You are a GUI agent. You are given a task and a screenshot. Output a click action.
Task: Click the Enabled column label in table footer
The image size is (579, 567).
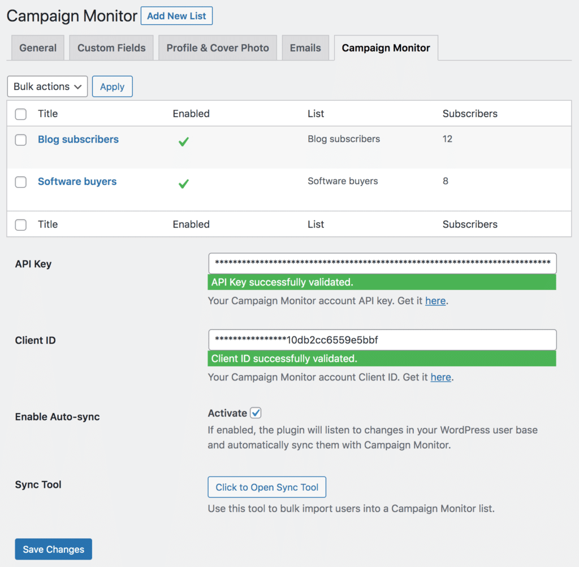click(x=191, y=224)
